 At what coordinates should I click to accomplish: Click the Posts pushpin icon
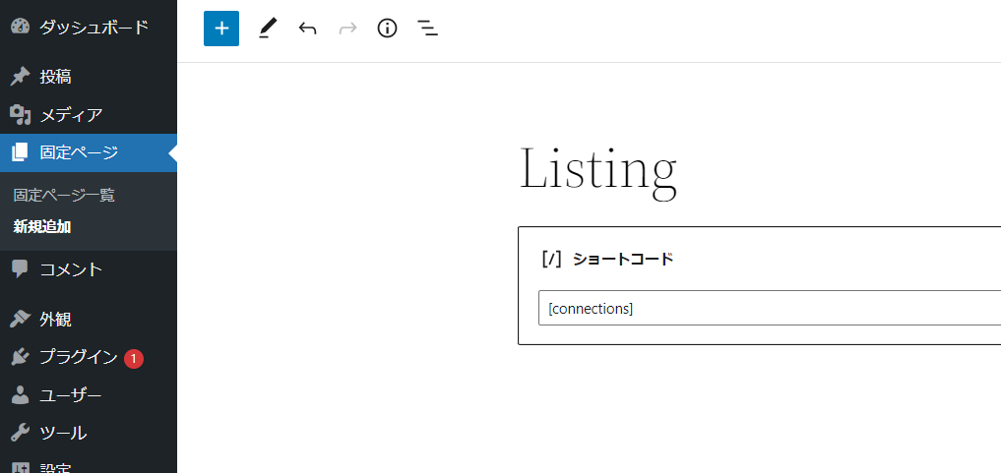tap(21, 77)
